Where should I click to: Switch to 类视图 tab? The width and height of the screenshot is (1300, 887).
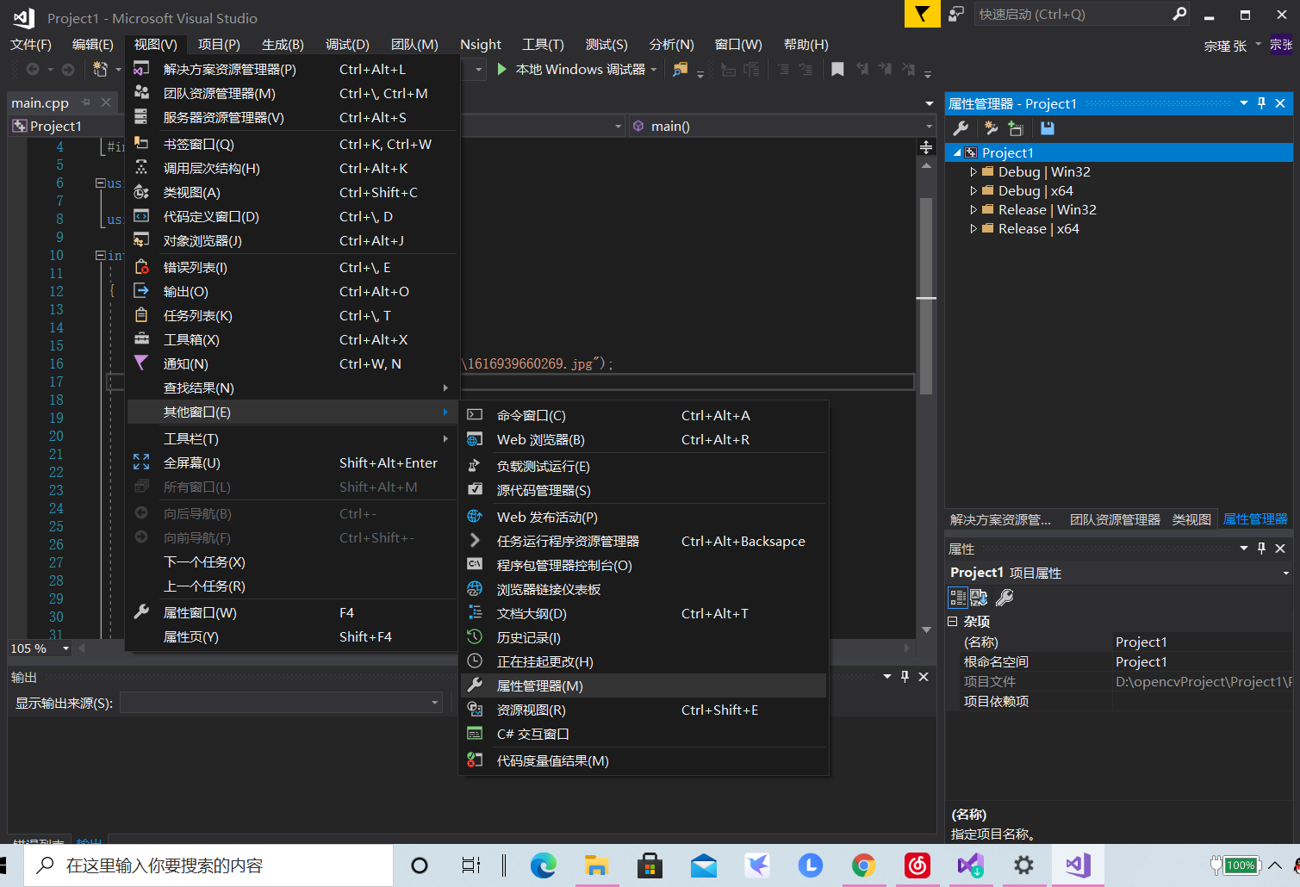click(x=1191, y=519)
